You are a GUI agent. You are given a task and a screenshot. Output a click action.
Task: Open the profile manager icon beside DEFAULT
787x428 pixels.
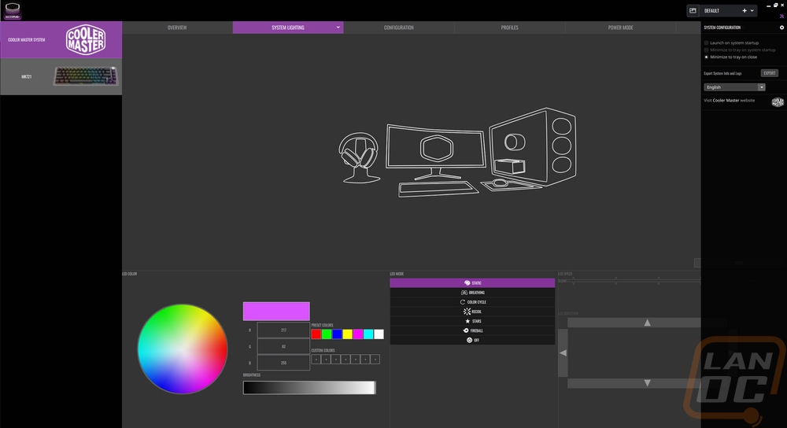tap(693, 10)
